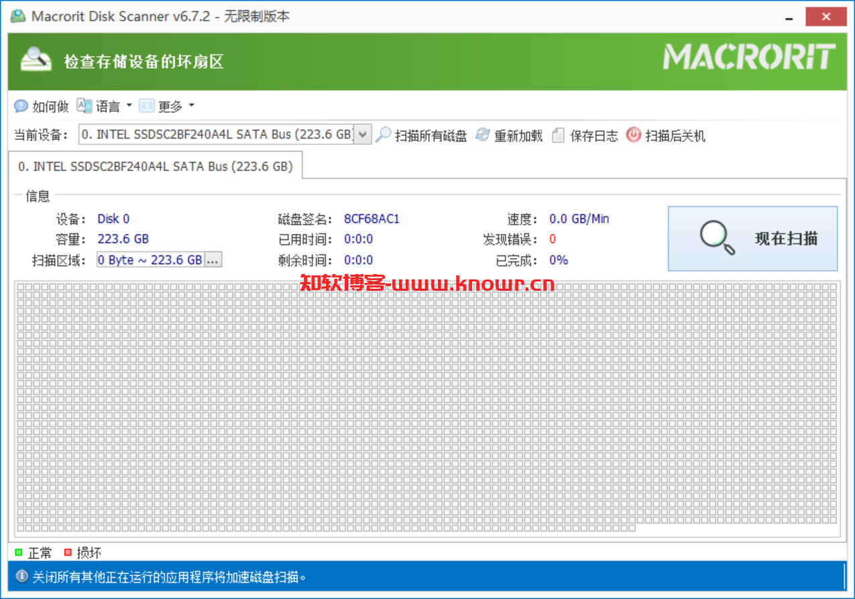Viewport: 855px width, 599px height.
Task: Click 重新加载 reload button
Action: [510, 135]
